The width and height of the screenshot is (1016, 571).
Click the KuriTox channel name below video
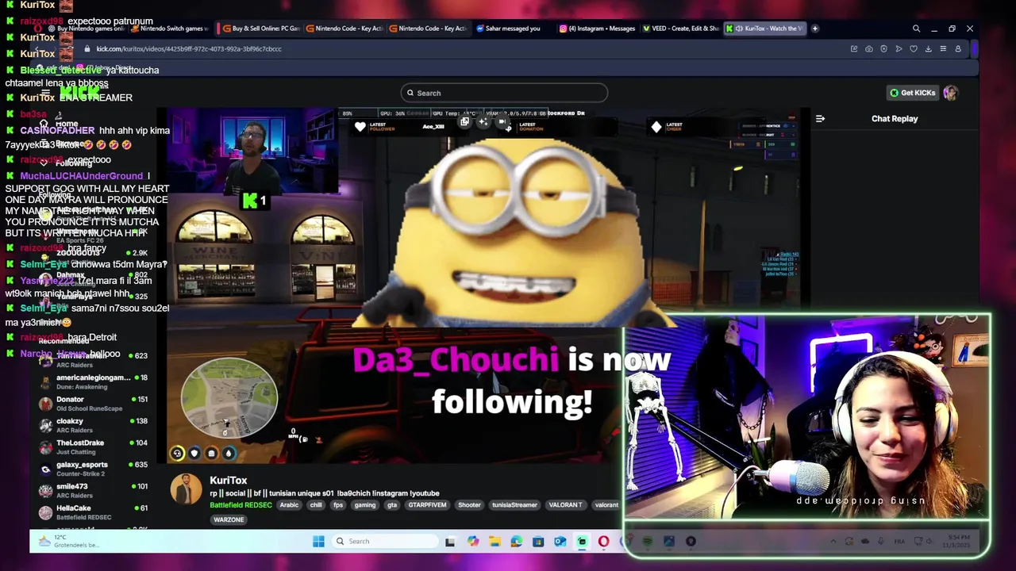pyautogui.click(x=229, y=481)
